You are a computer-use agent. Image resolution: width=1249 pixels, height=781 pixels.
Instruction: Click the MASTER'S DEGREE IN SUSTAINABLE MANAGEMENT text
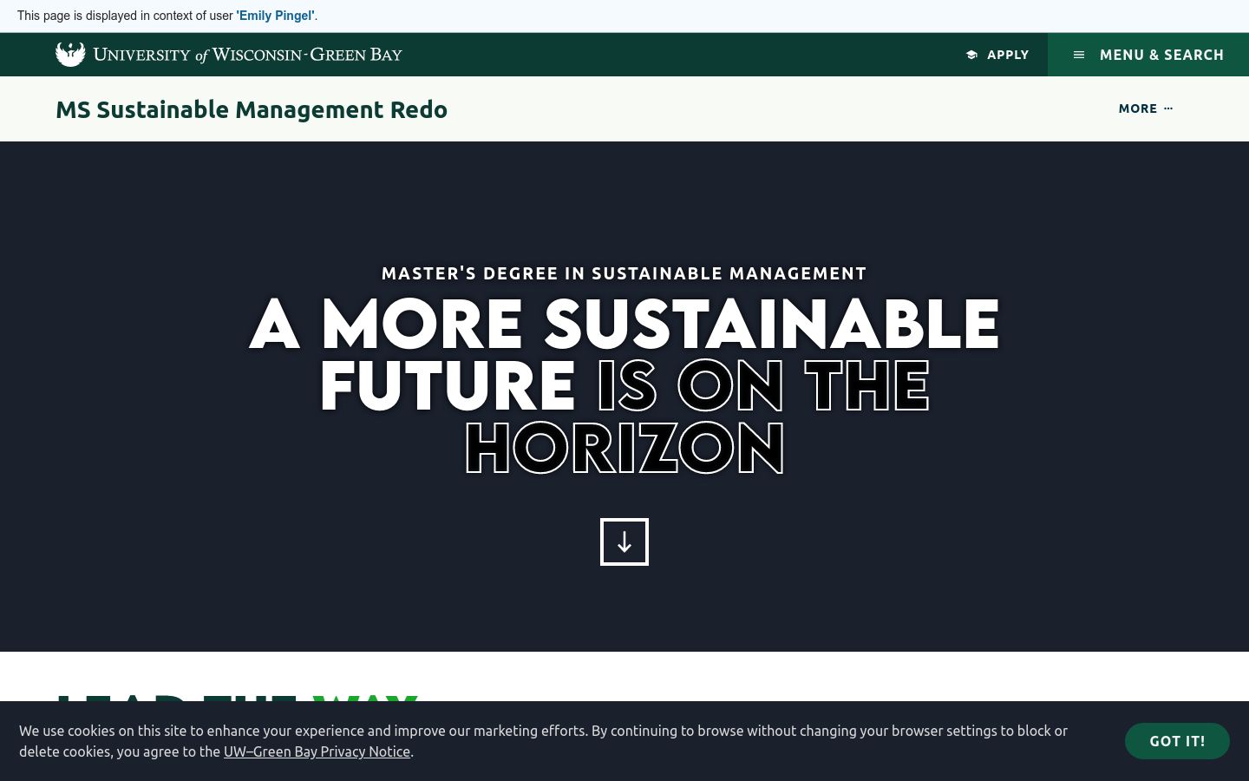(624, 273)
